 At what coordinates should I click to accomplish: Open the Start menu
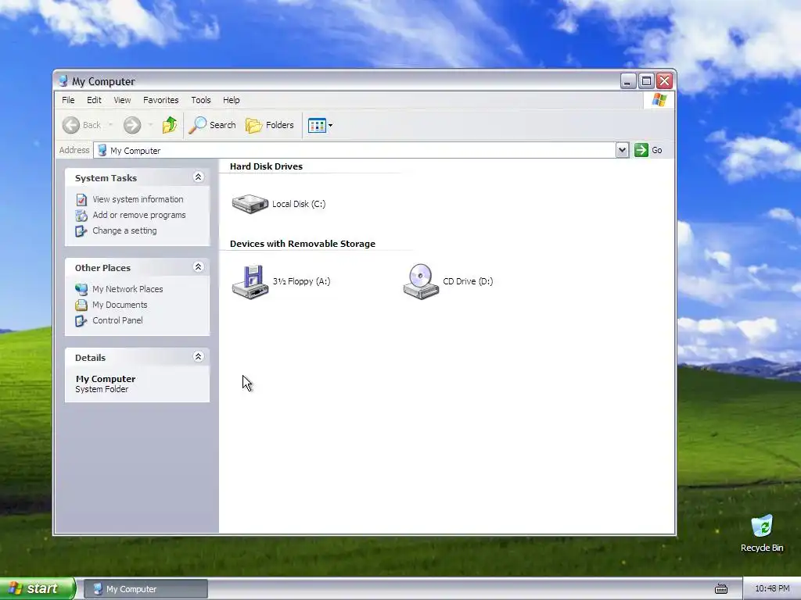[x=37, y=589]
